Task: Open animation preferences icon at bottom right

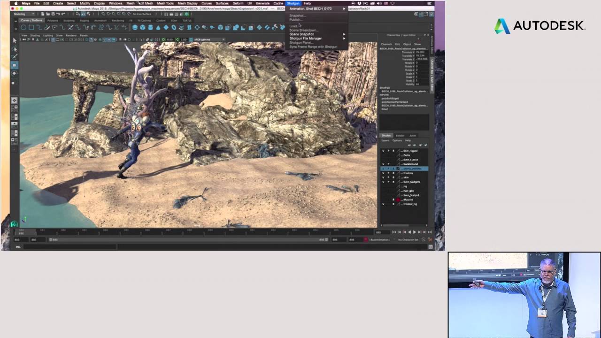Action: click(430, 239)
